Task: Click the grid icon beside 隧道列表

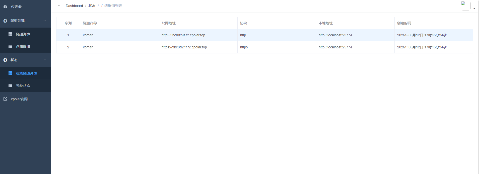Action: (10, 34)
